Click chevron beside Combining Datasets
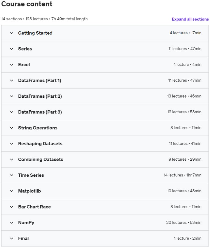This screenshot has width=210, height=248. [12, 160]
